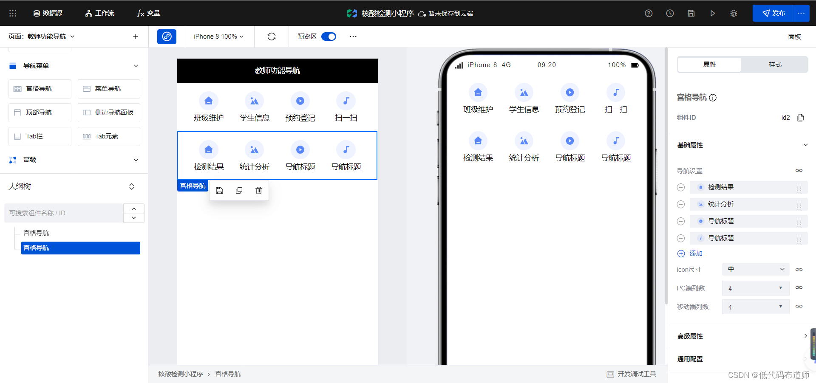The height and width of the screenshot is (383, 816).
Task: Select the highlighted 宫格导航 tree item
Action: pos(81,248)
